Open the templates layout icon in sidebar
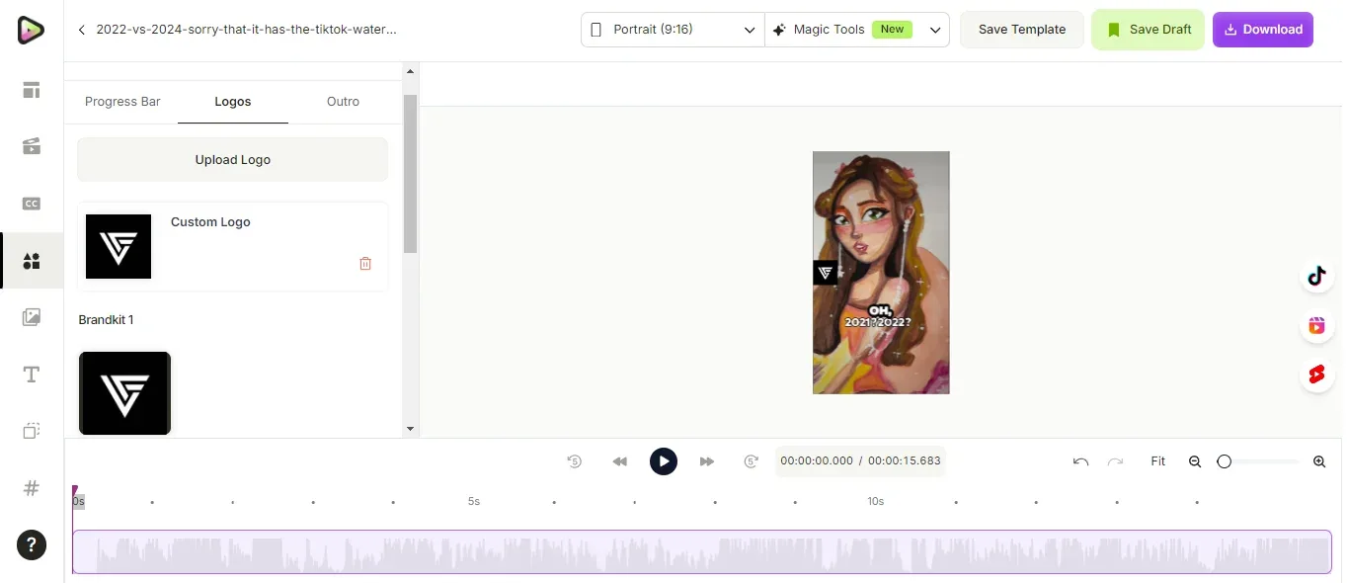 pos(32,90)
